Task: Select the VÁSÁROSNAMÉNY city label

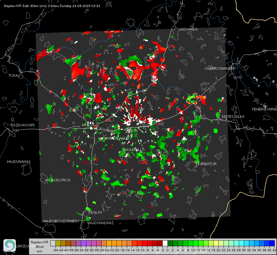Action: point(220,69)
